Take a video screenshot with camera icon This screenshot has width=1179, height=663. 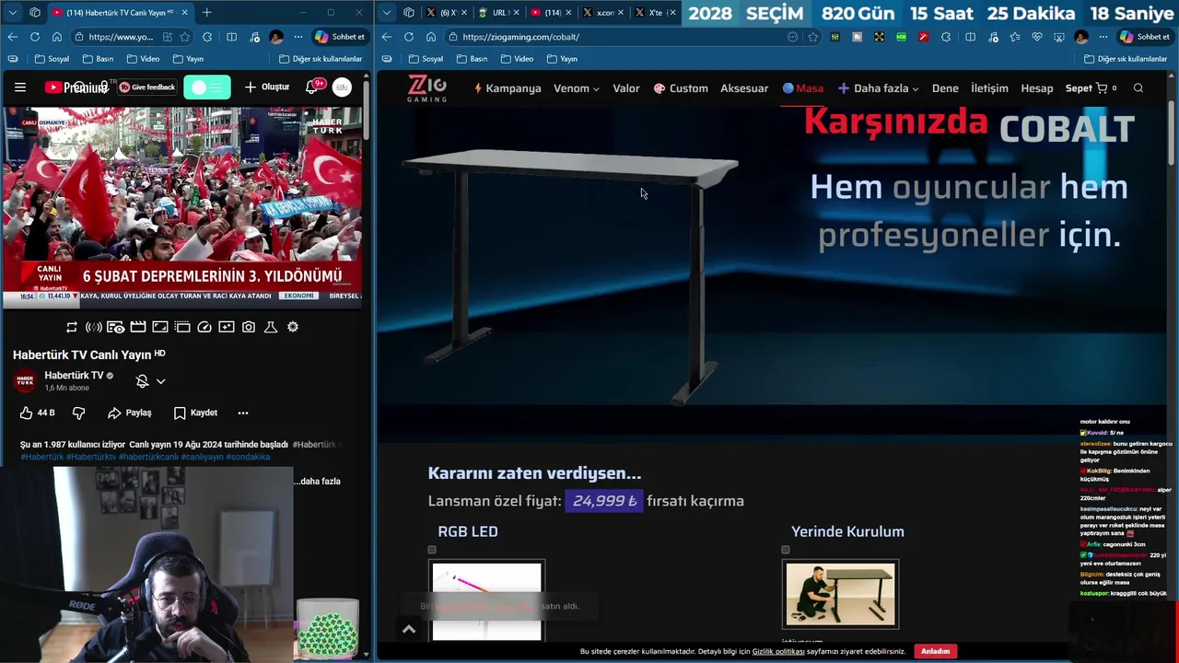249,327
